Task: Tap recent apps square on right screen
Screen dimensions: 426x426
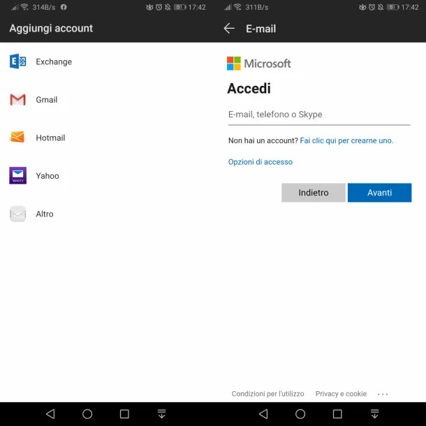Action: pyautogui.click(x=337, y=414)
